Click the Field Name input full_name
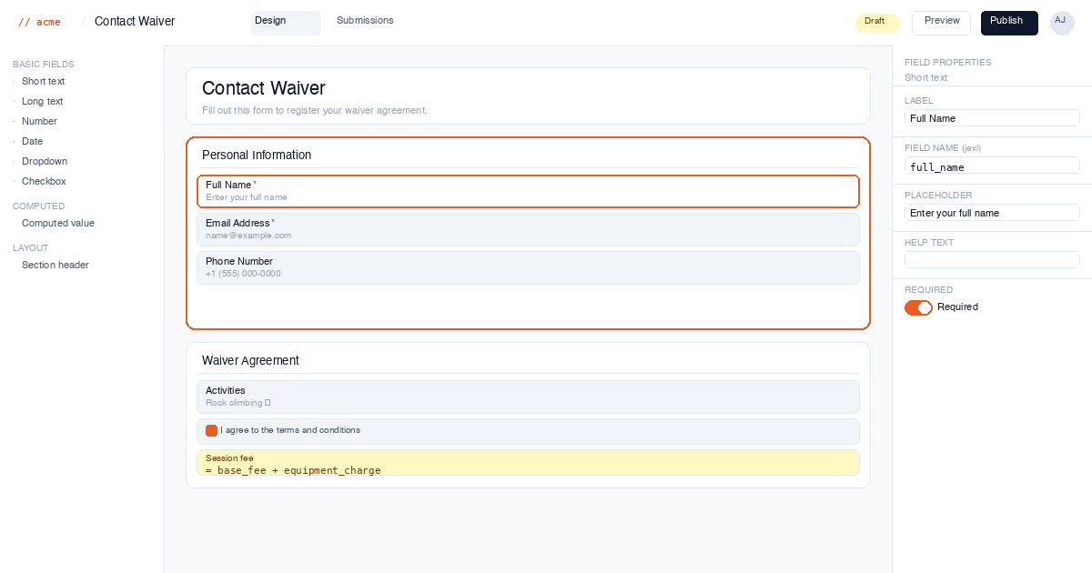 click(992, 166)
